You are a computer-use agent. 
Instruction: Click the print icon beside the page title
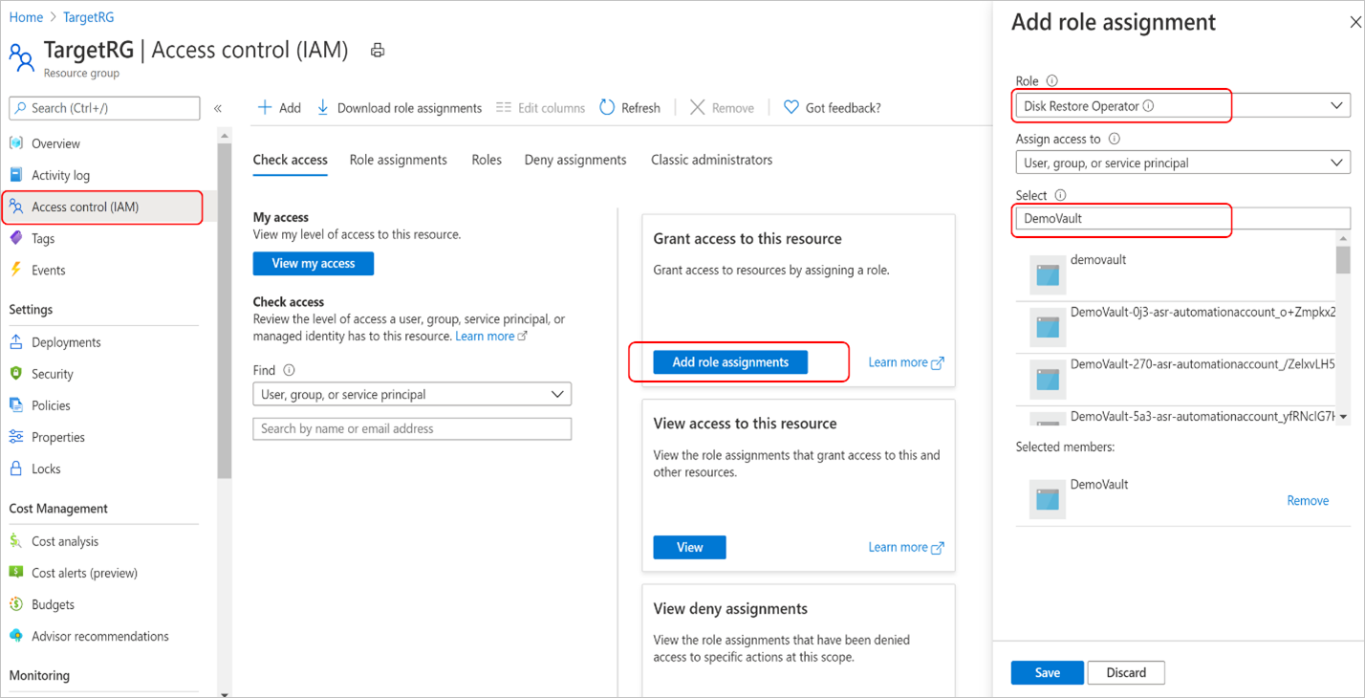tap(378, 50)
